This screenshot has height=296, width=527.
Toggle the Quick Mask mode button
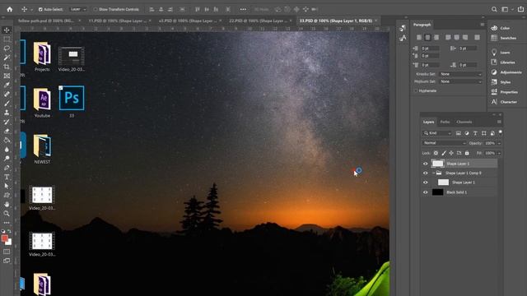(x=7, y=252)
